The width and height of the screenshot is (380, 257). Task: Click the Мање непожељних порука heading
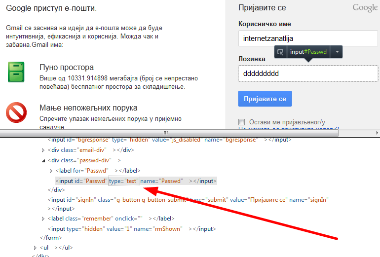point(88,108)
